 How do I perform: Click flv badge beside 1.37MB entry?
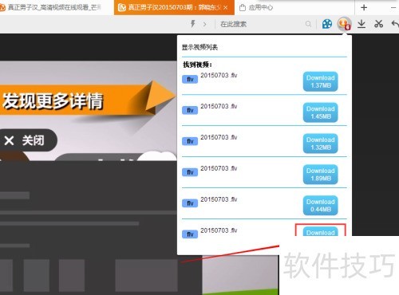tap(190, 79)
